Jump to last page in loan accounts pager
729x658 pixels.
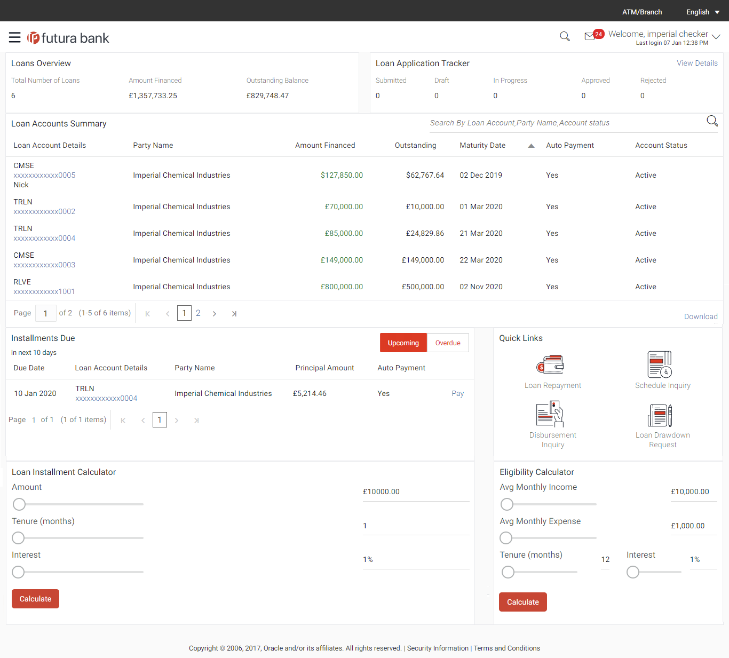(x=234, y=314)
